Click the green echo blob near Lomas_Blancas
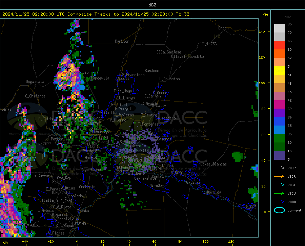This screenshot has width=305, height=246. (x=237, y=157)
